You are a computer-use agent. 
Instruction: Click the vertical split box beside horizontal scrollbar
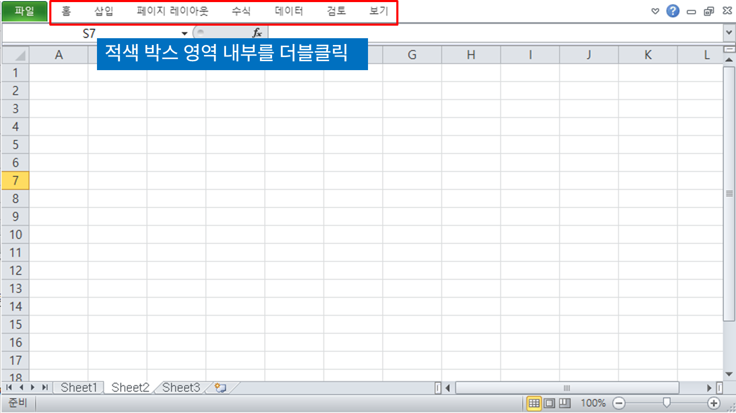[720, 388]
